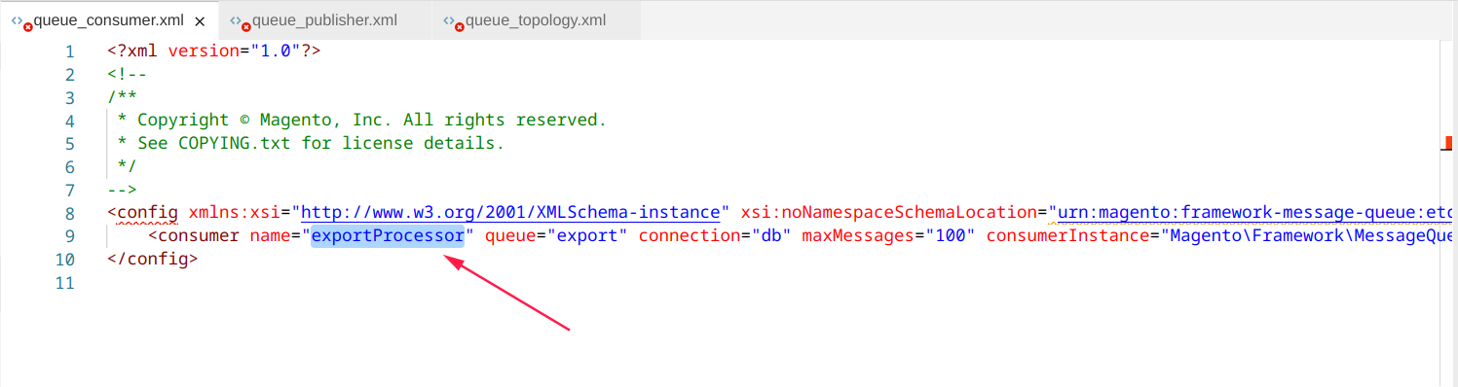Click the xmlns:xsi attribute name
The image size is (1458, 387).
235,212
